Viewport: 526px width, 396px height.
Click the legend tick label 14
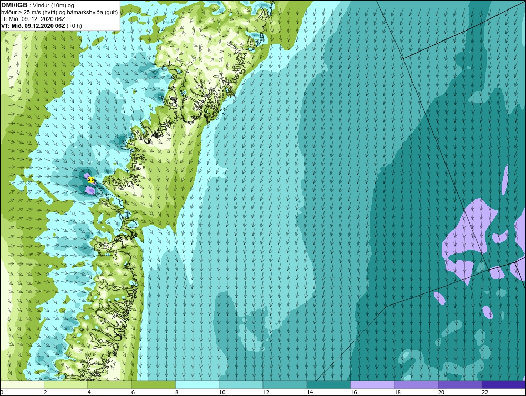coord(310,392)
